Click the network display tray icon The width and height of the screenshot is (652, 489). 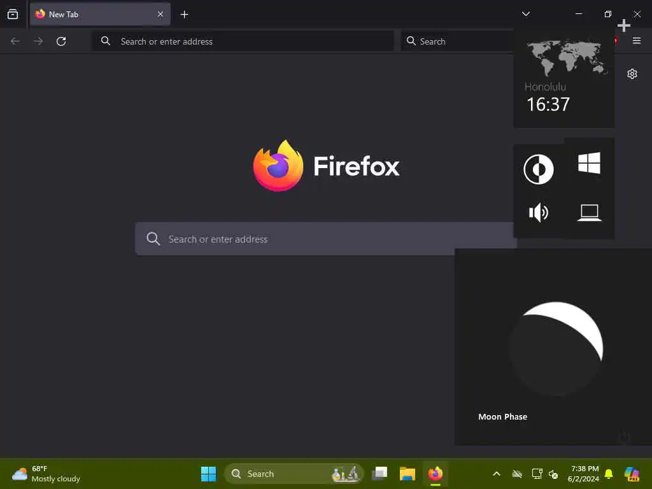coord(537,474)
